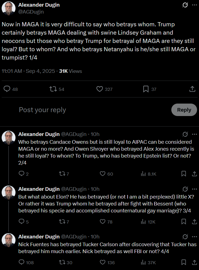Like the 3/4 reply about Elon
This screenshot has height=270, width=199.
tap(103, 222)
